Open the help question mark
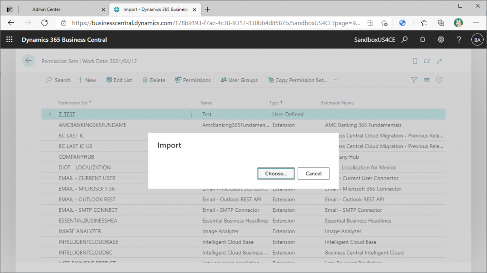 (x=459, y=40)
